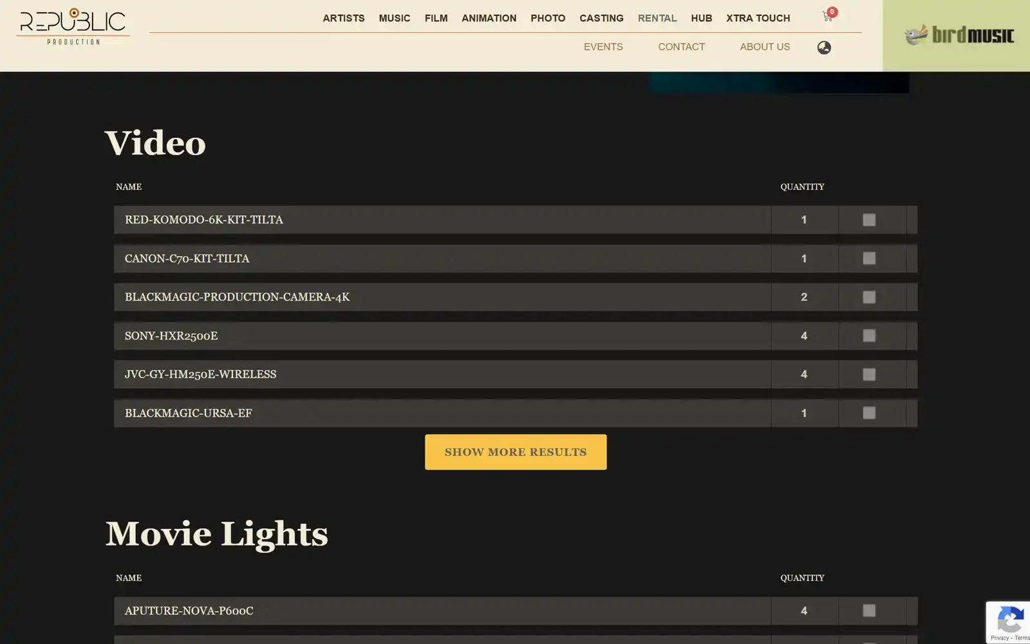
Task: Open the EVENTS link
Action: (x=603, y=47)
